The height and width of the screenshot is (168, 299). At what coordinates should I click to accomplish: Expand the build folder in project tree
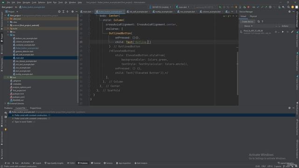(x=8, y=28)
